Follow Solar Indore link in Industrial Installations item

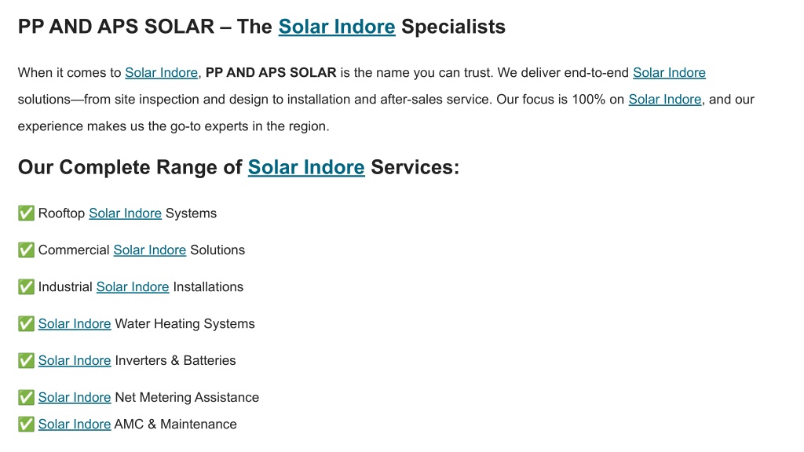point(133,287)
